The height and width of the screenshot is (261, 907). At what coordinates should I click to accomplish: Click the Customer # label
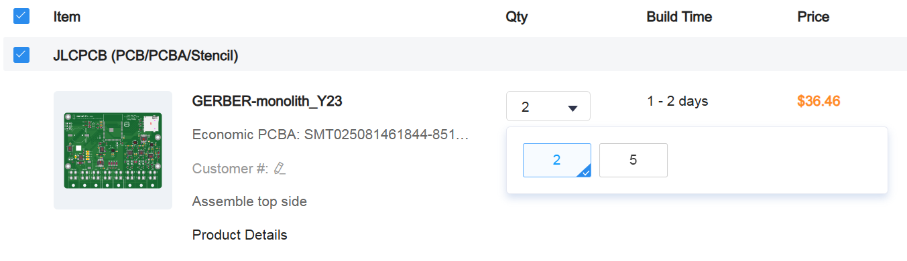coord(231,169)
